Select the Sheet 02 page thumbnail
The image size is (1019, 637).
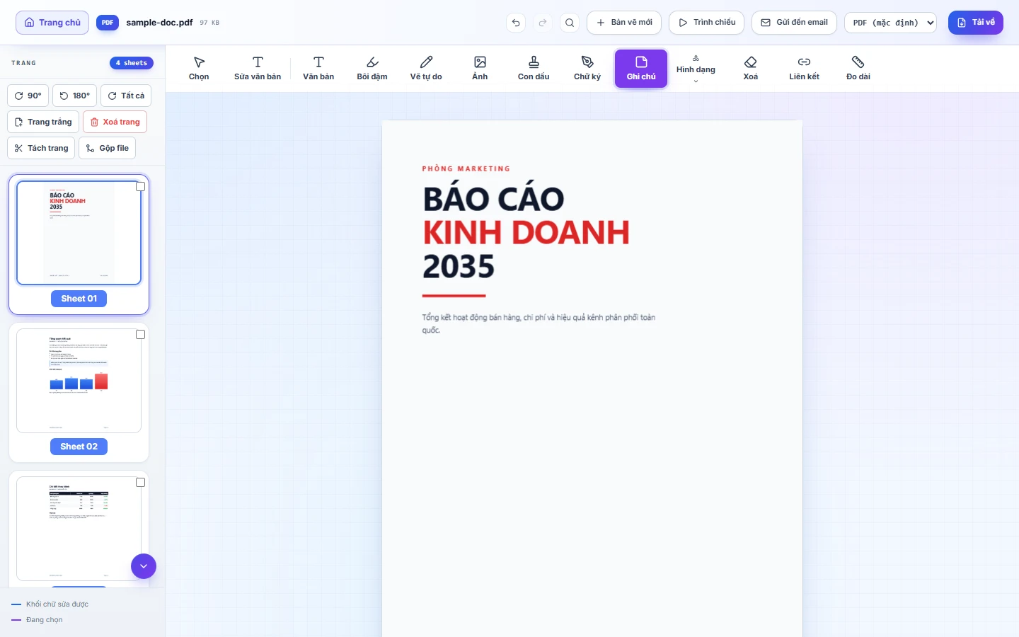(79, 381)
